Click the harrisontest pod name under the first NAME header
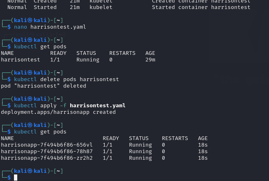Screen dimensions: 269x181 pos(21,60)
